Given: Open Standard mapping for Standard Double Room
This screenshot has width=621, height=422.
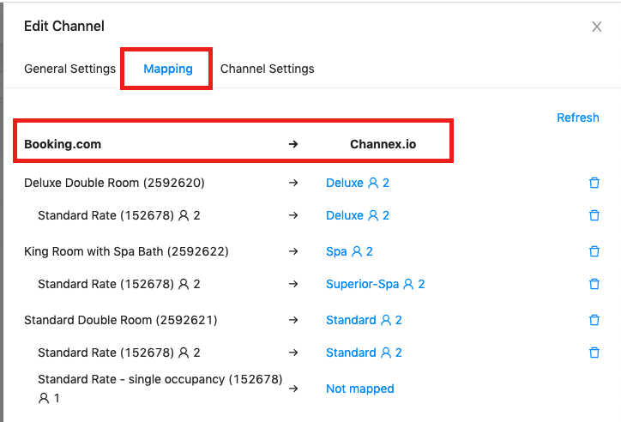Looking at the screenshot, I should [x=364, y=320].
